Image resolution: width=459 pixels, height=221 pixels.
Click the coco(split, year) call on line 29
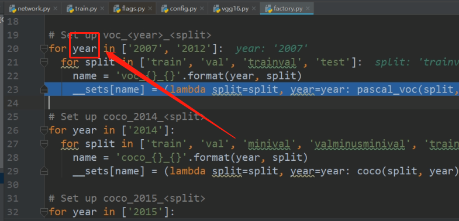(408, 171)
